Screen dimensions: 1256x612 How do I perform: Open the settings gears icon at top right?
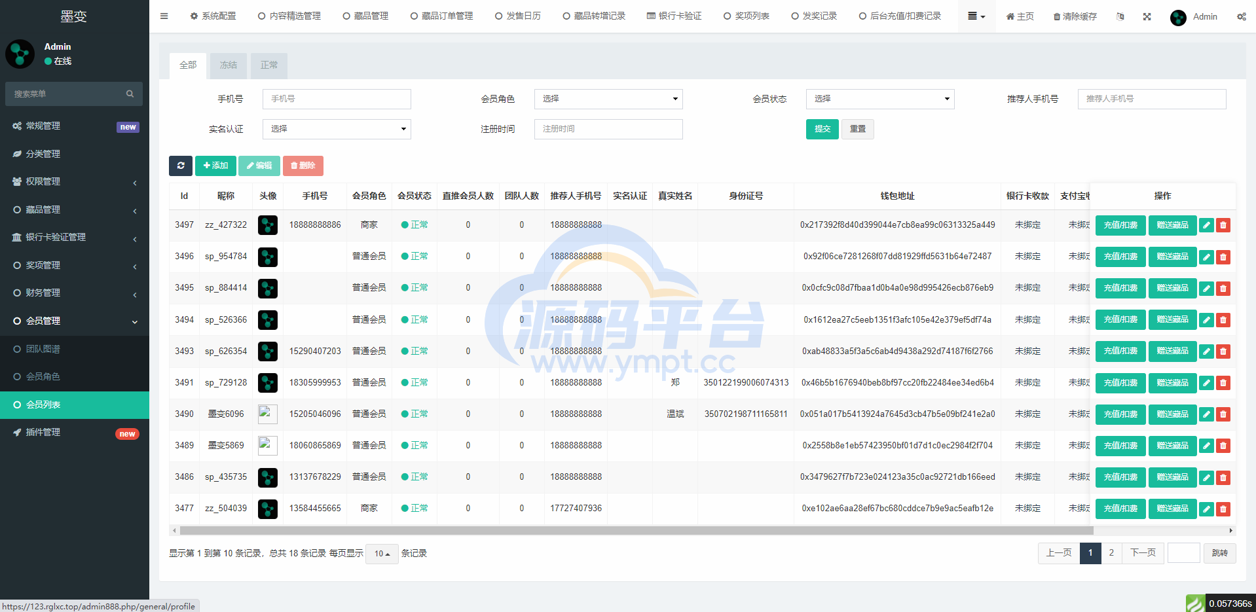pos(1242,16)
